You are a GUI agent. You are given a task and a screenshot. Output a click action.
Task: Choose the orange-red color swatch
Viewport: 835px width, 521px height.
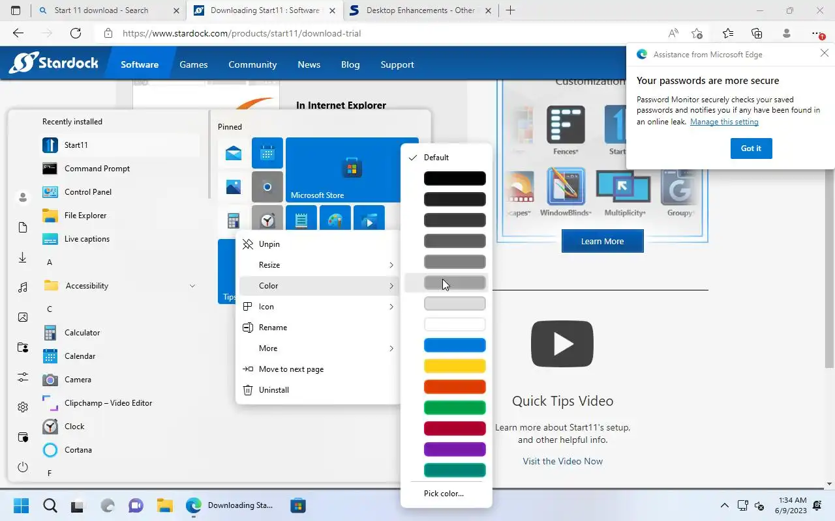[x=455, y=386]
